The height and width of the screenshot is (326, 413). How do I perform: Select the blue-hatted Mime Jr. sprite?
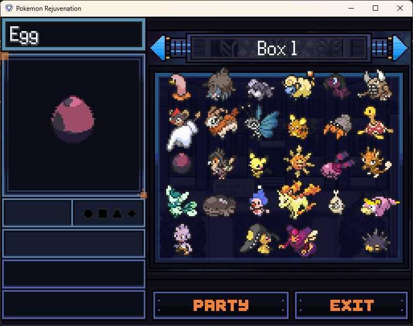259,201
